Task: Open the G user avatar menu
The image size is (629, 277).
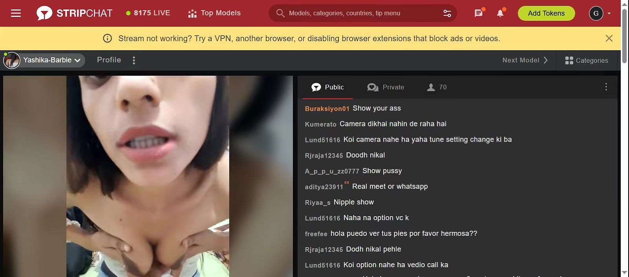Action: [x=596, y=13]
